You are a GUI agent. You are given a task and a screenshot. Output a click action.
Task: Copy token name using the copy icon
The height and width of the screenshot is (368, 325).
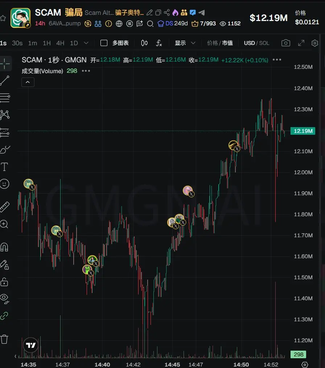pos(158,13)
